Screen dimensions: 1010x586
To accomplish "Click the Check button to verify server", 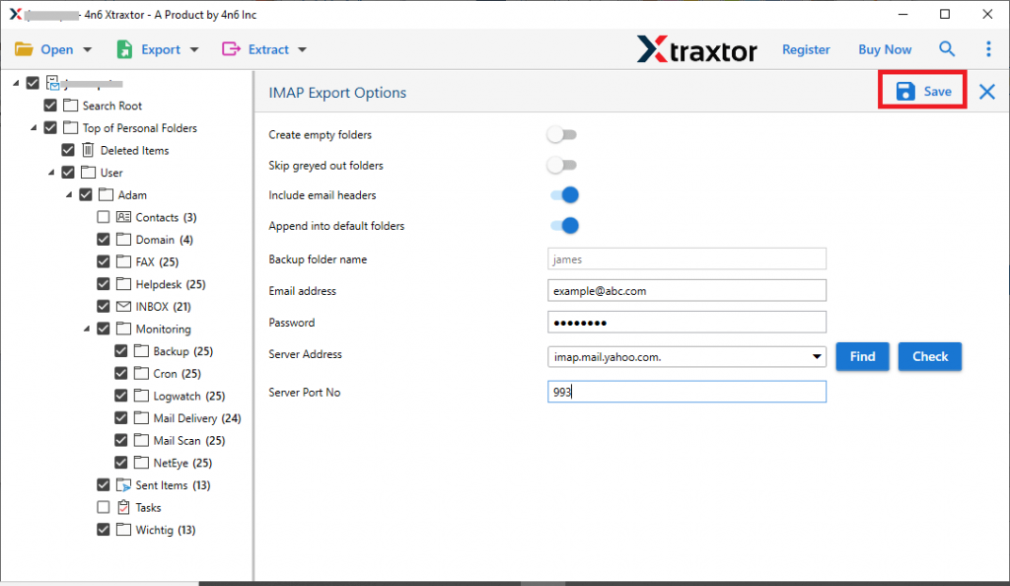I will point(928,356).
